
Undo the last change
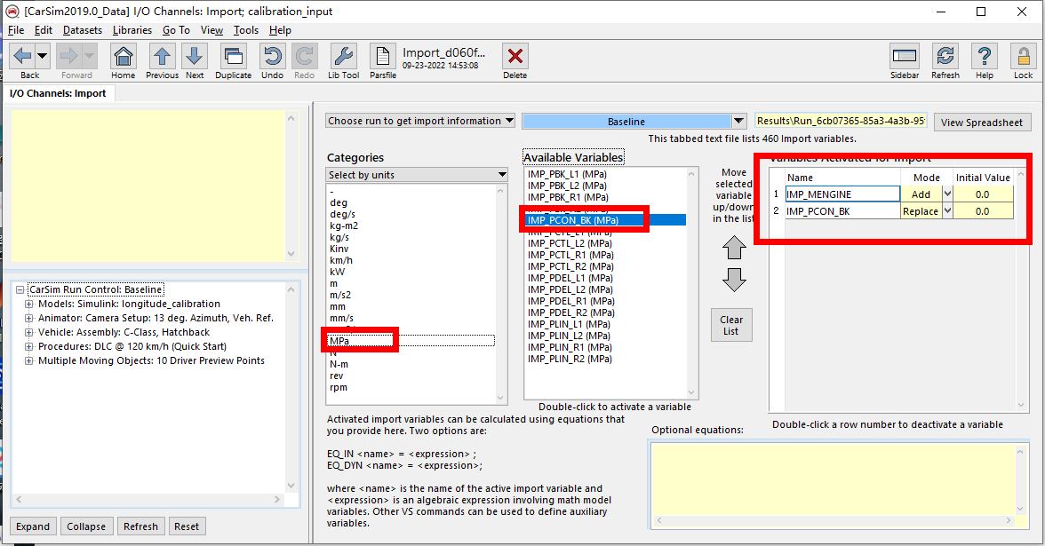pos(272,57)
